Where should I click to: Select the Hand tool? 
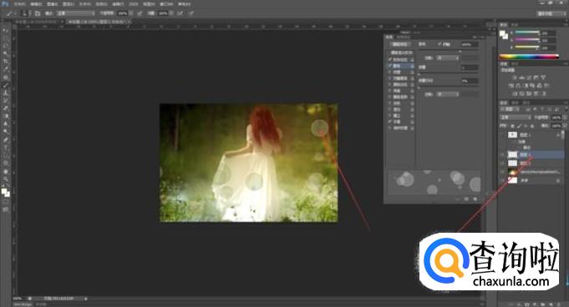point(6,171)
